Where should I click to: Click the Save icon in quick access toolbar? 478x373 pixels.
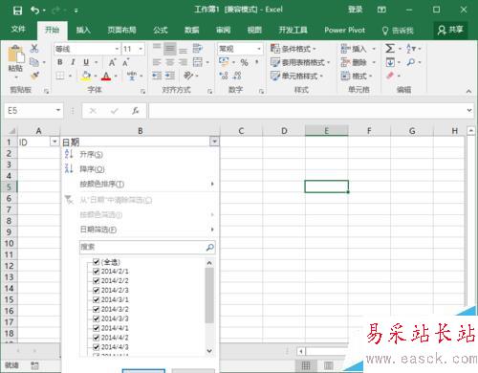(x=17, y=11)
